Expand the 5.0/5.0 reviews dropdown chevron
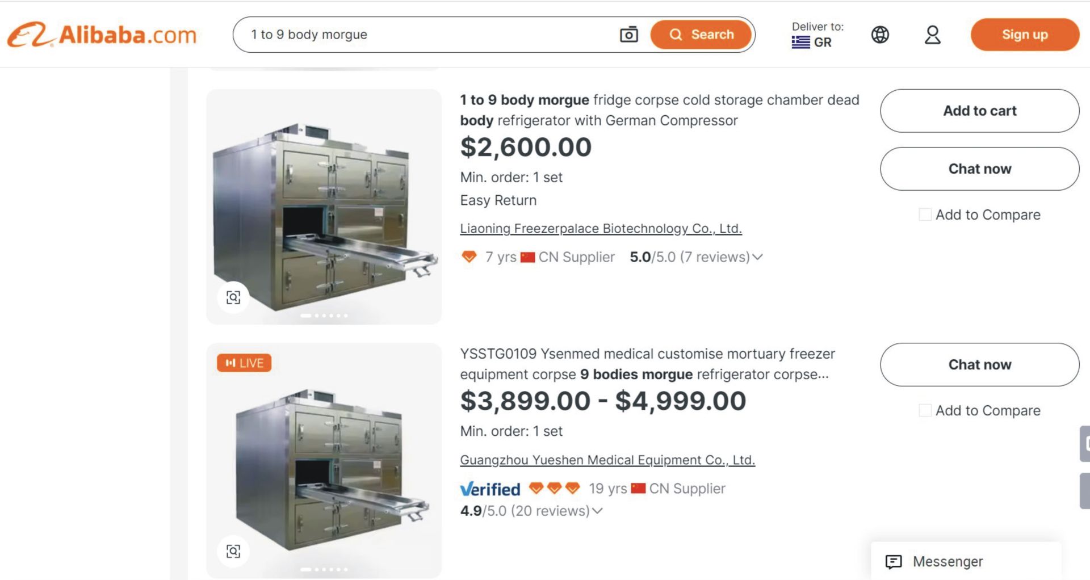The height and width of the screenshot is (580, 1090). coord(757,257)
